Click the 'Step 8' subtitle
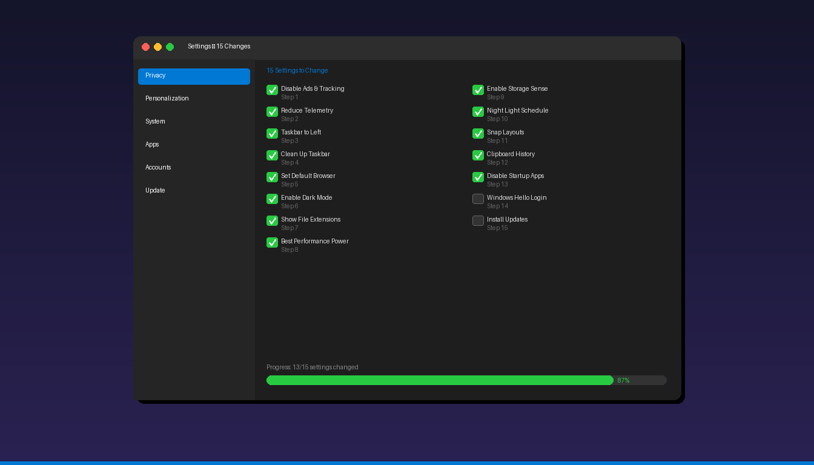This screenshot has width=814, height=465. point(290,250)
